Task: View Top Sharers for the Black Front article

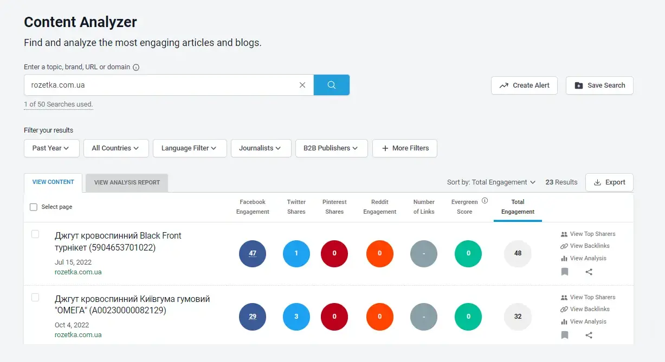Action: (588, 234)
